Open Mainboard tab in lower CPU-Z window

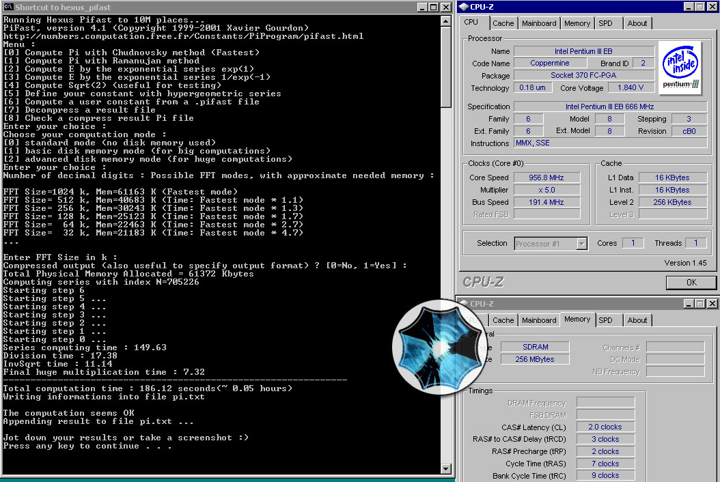[x=539, y=320]
